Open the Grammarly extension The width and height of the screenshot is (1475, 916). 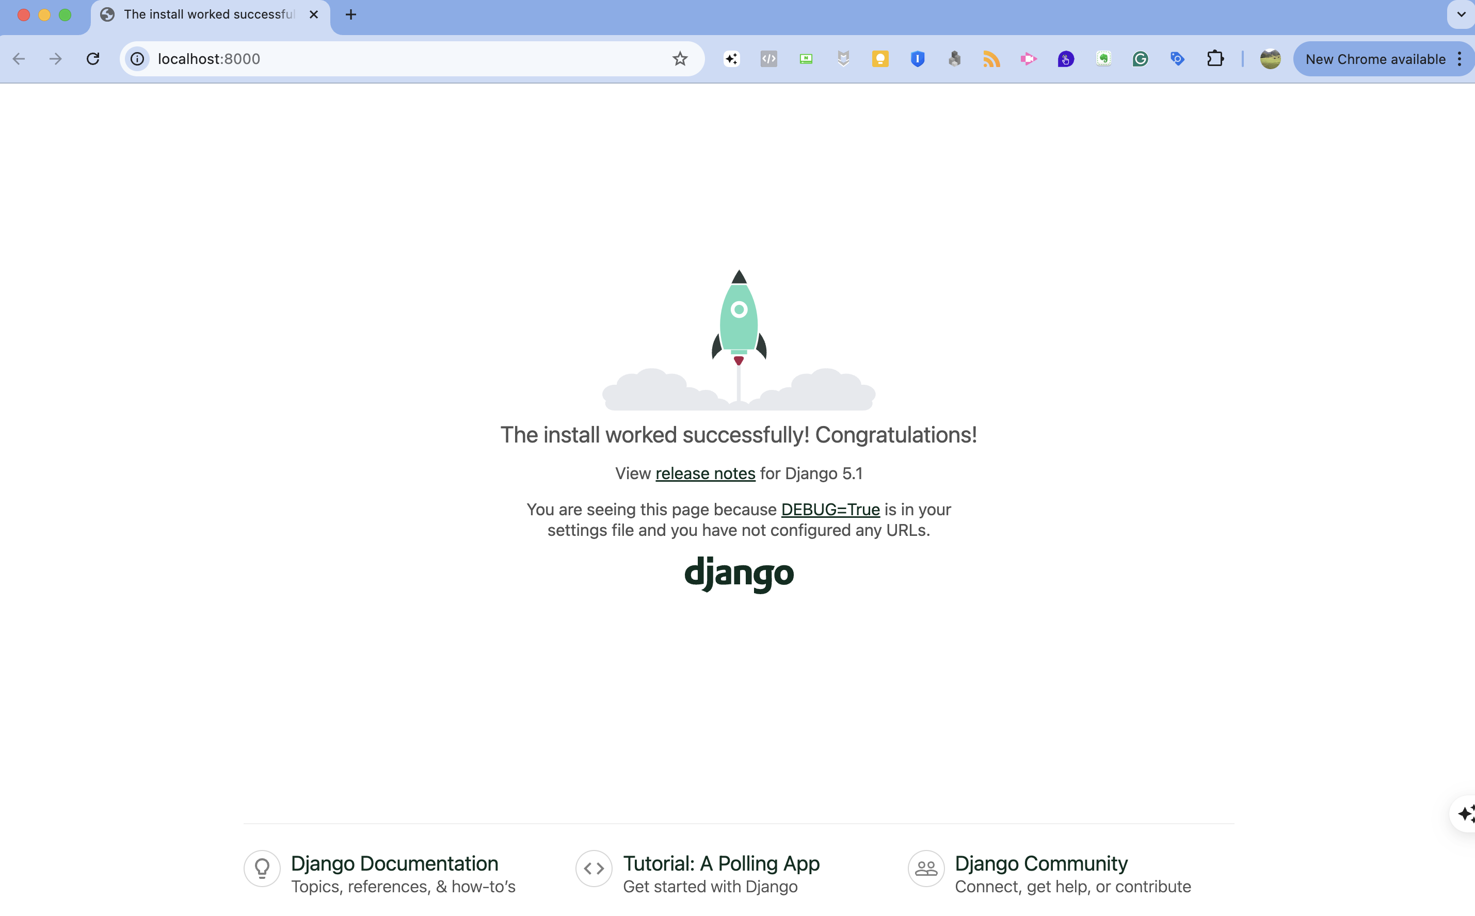coord(1141,59)
